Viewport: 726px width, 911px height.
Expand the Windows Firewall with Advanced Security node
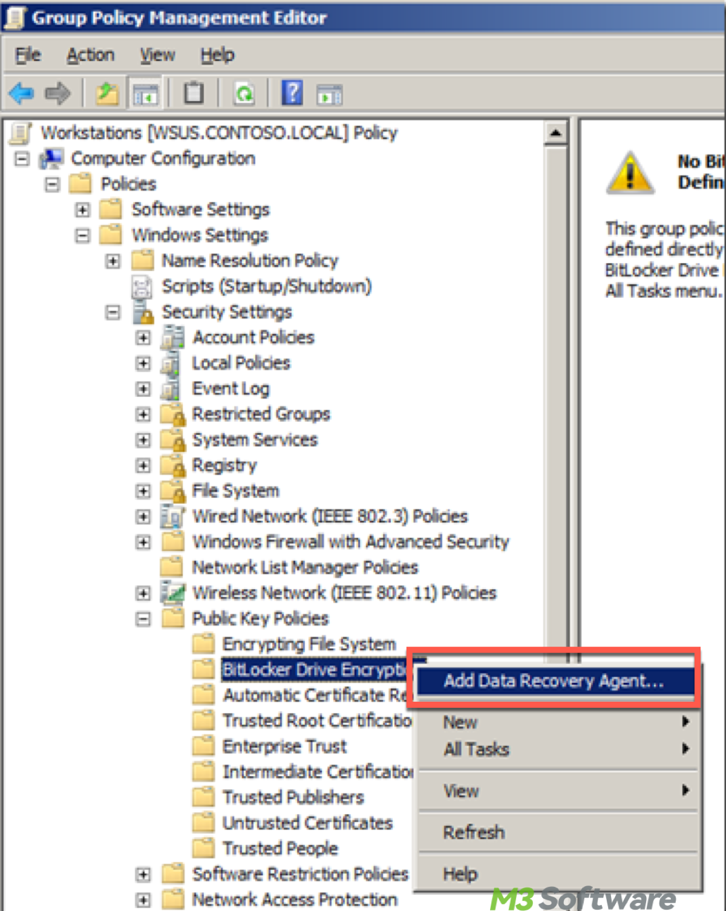coord(143,543)
